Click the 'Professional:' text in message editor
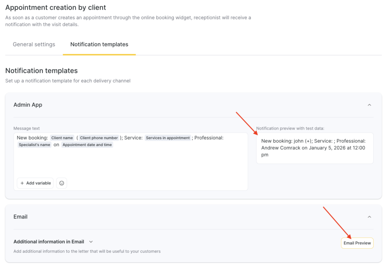 click(209, 138)
